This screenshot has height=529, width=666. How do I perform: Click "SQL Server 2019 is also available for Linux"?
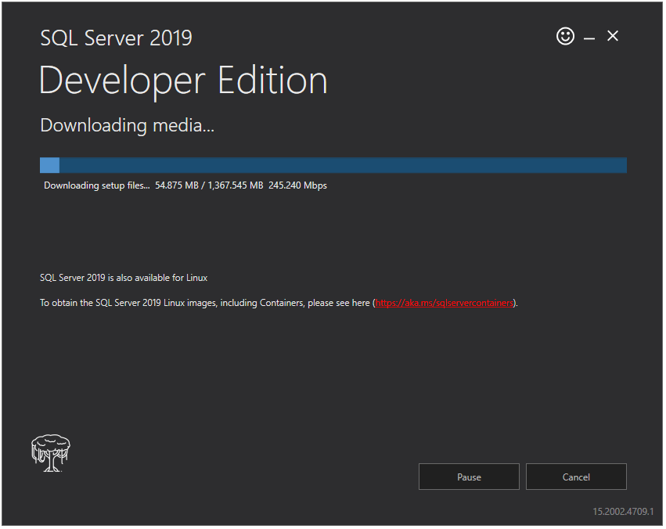click(124, 278)
